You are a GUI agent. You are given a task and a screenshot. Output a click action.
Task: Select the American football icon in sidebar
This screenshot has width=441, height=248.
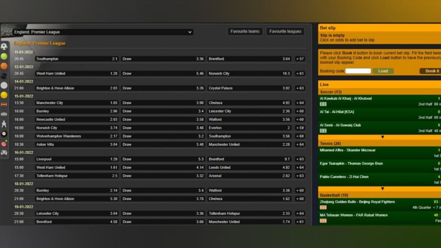[4, 105]
